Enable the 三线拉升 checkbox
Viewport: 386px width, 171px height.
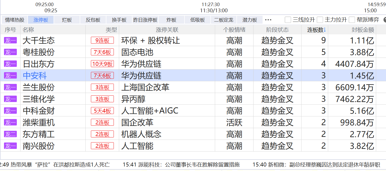coord(288,20)
